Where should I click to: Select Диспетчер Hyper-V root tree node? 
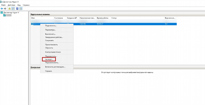coord(10,13)
